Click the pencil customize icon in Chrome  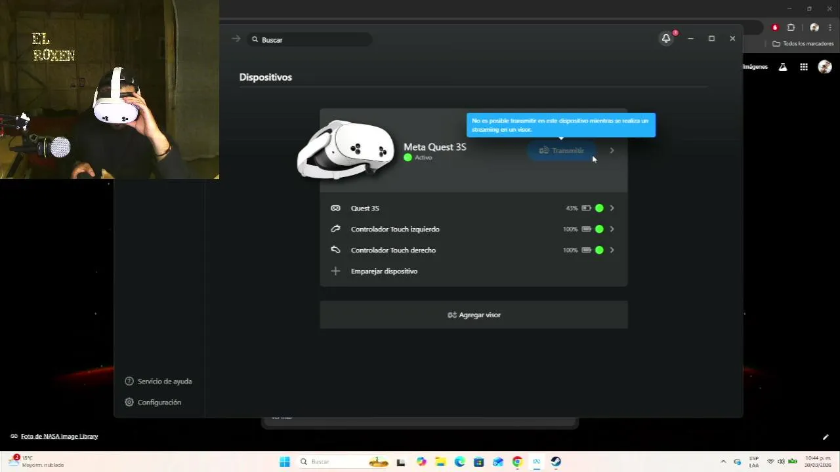(826, 437)
